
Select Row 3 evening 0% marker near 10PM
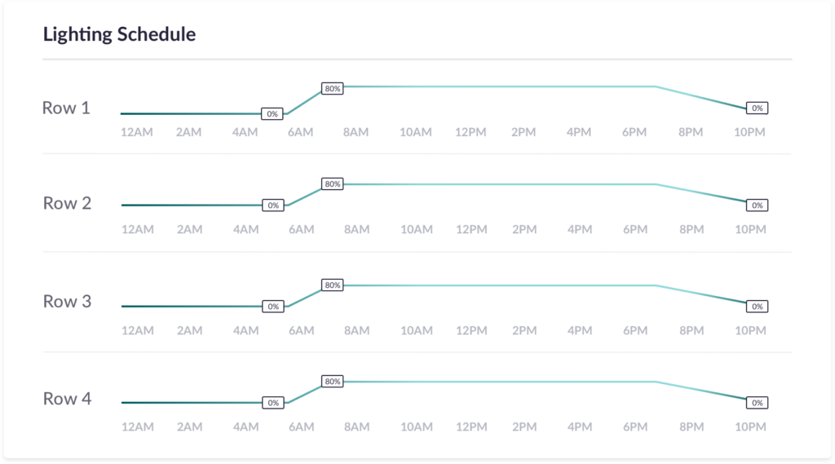757,307
